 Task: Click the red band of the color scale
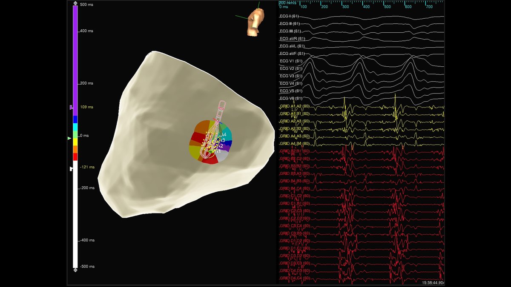click(75, 157)
